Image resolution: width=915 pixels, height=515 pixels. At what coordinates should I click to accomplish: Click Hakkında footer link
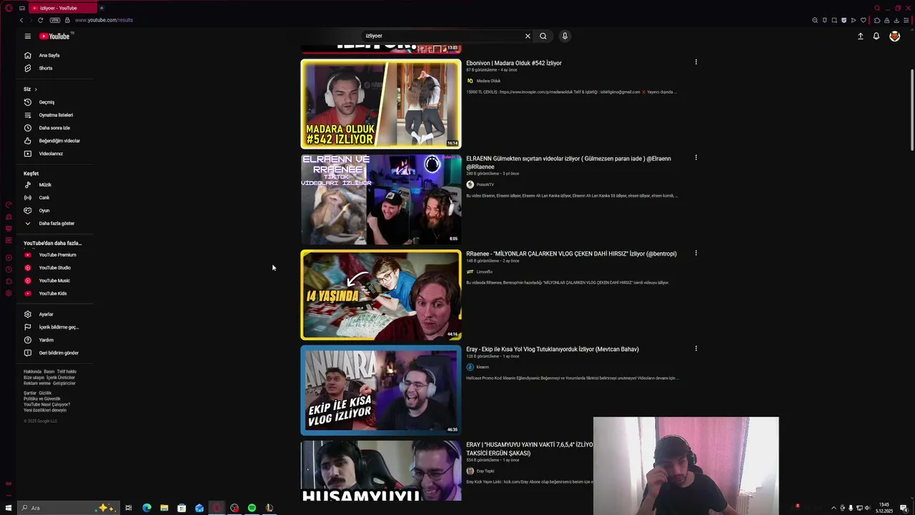[x=32, y=371]
